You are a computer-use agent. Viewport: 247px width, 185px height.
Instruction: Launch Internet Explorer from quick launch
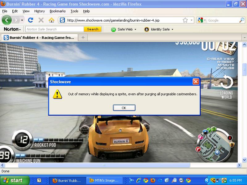pyautogui.click(x=139, y=180)
